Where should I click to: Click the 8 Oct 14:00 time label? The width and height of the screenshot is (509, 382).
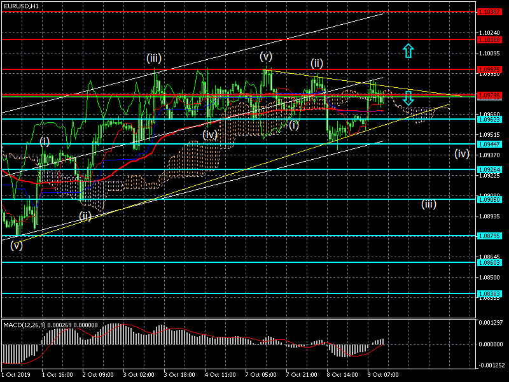pos(342,374)
